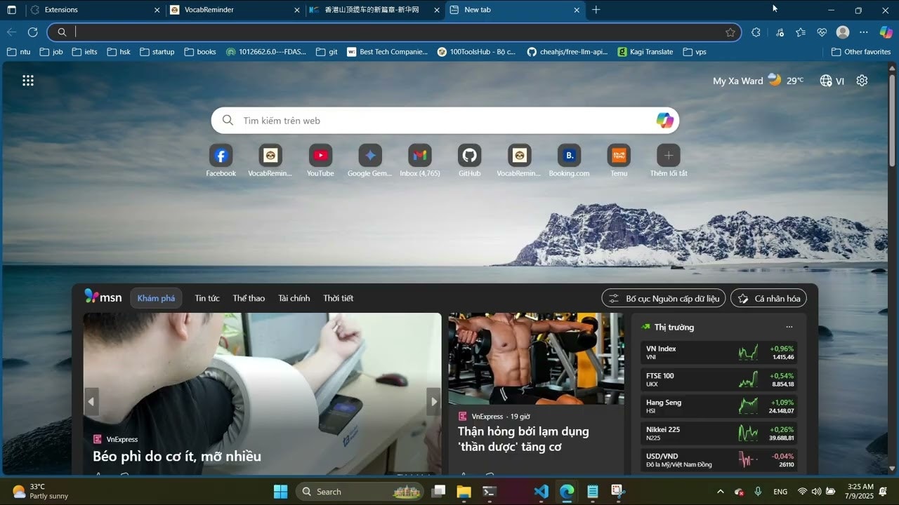Open the Best Tech Companies bookmark

point(387,52)
